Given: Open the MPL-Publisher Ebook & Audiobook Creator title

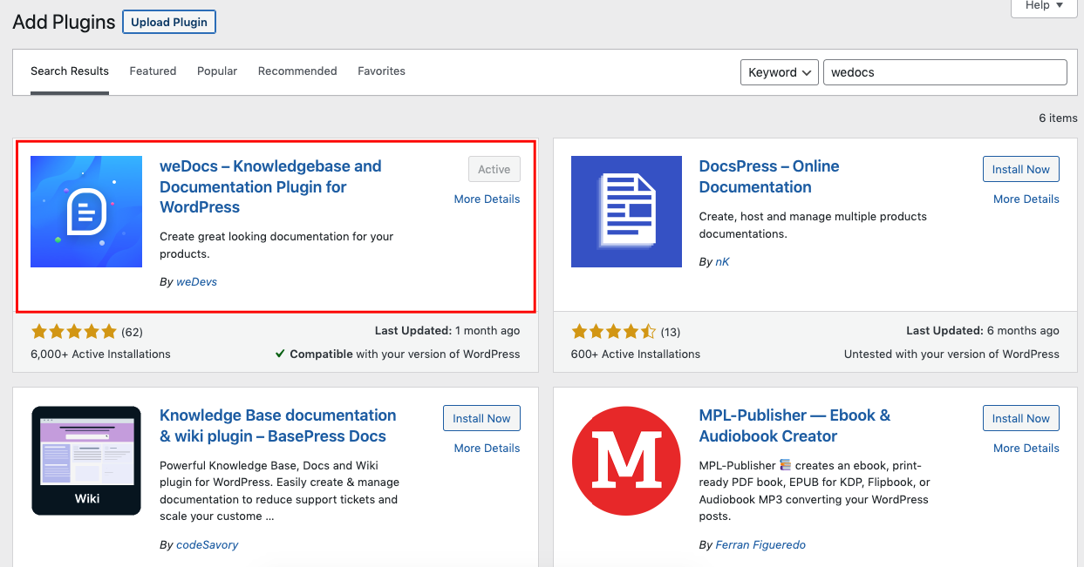Looking at the screenshot, I should pos(794,426).
